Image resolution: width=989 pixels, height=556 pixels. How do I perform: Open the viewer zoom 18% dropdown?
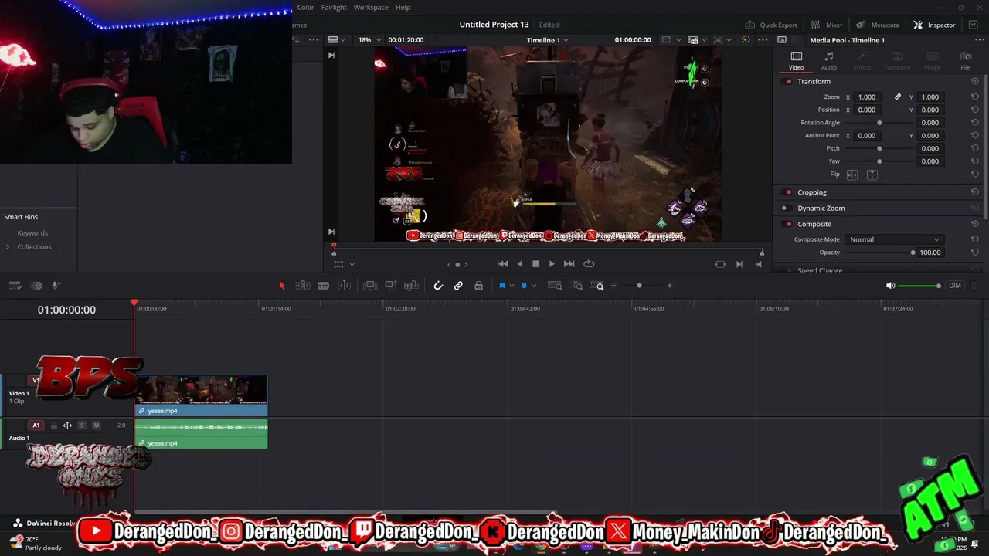(x=369, y=40)
